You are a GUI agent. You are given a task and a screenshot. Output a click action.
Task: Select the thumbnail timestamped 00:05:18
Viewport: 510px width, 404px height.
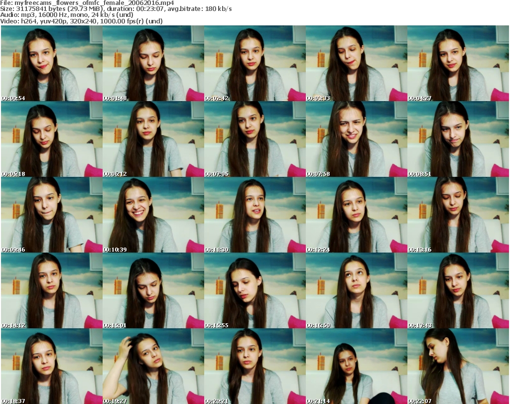click(x=52, y=139)
